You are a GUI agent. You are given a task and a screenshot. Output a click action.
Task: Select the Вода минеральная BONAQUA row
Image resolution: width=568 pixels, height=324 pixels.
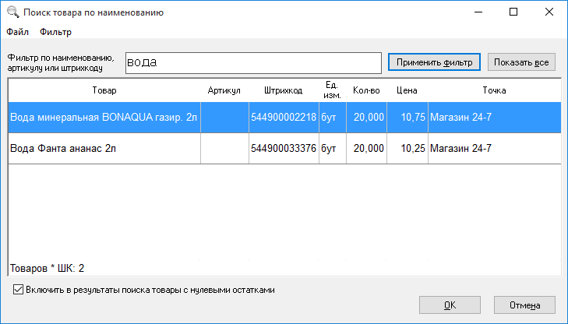pos(103,117)
